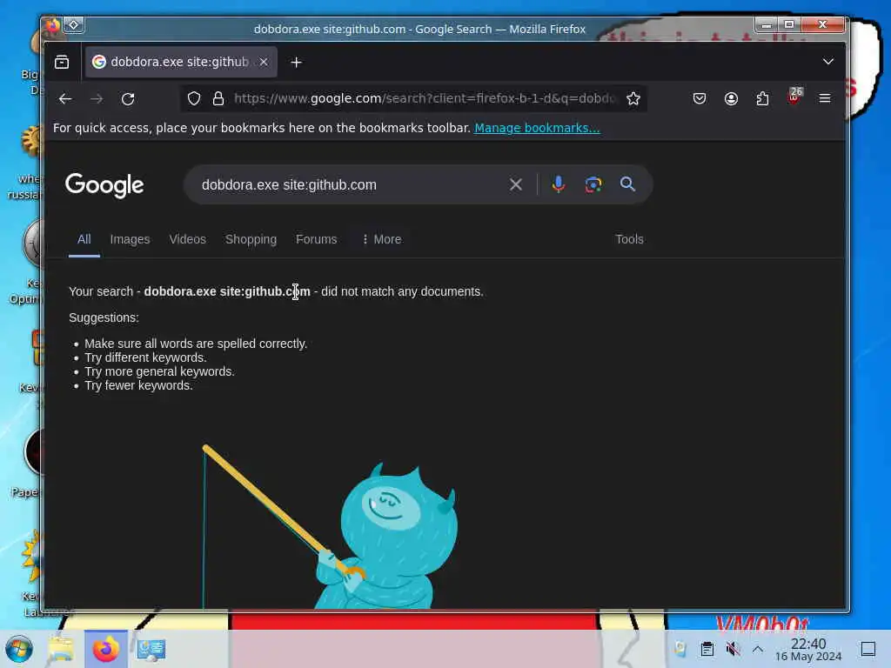This screenshot has height=668, width=891.
Task: Open the clipboard tray icon
Action: (x=707, y=649)
